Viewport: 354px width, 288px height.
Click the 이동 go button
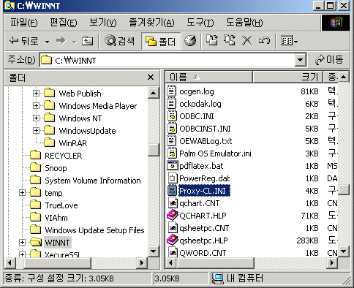(328, 60)
